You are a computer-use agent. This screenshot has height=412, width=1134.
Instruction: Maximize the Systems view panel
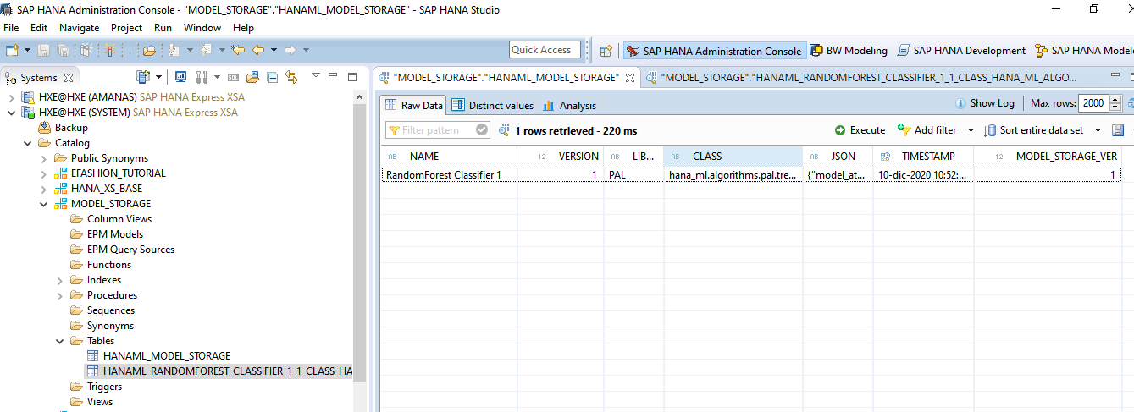coord(352,76)
